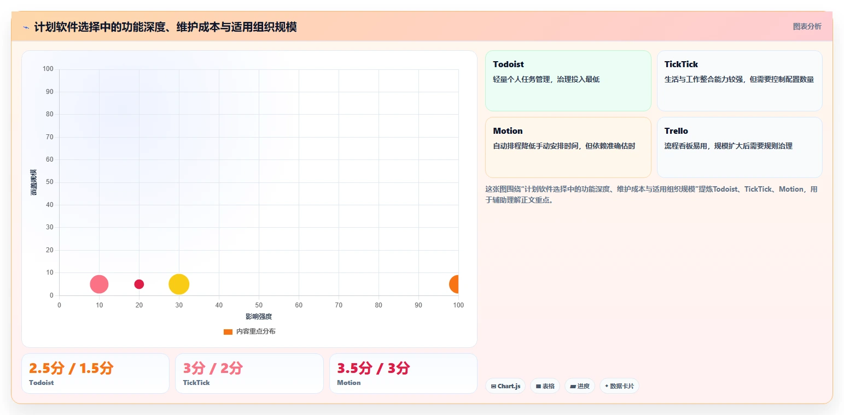Click the 内容重点分布 legend label
The height and width of the screenshot is (415, 844).
point(256,331)
